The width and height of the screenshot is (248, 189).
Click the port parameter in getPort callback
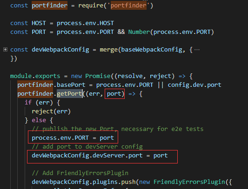point(114,94)
